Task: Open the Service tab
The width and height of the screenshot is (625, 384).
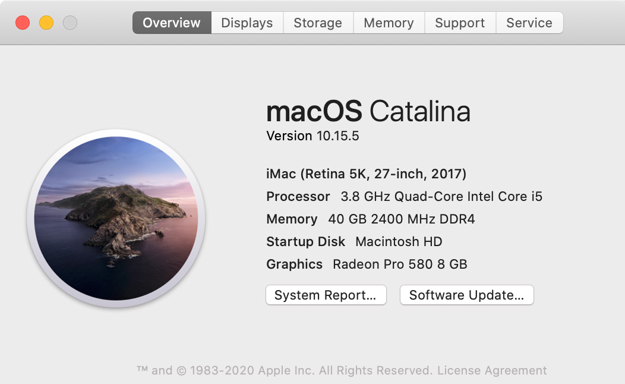Action: (x=530, y=23)
